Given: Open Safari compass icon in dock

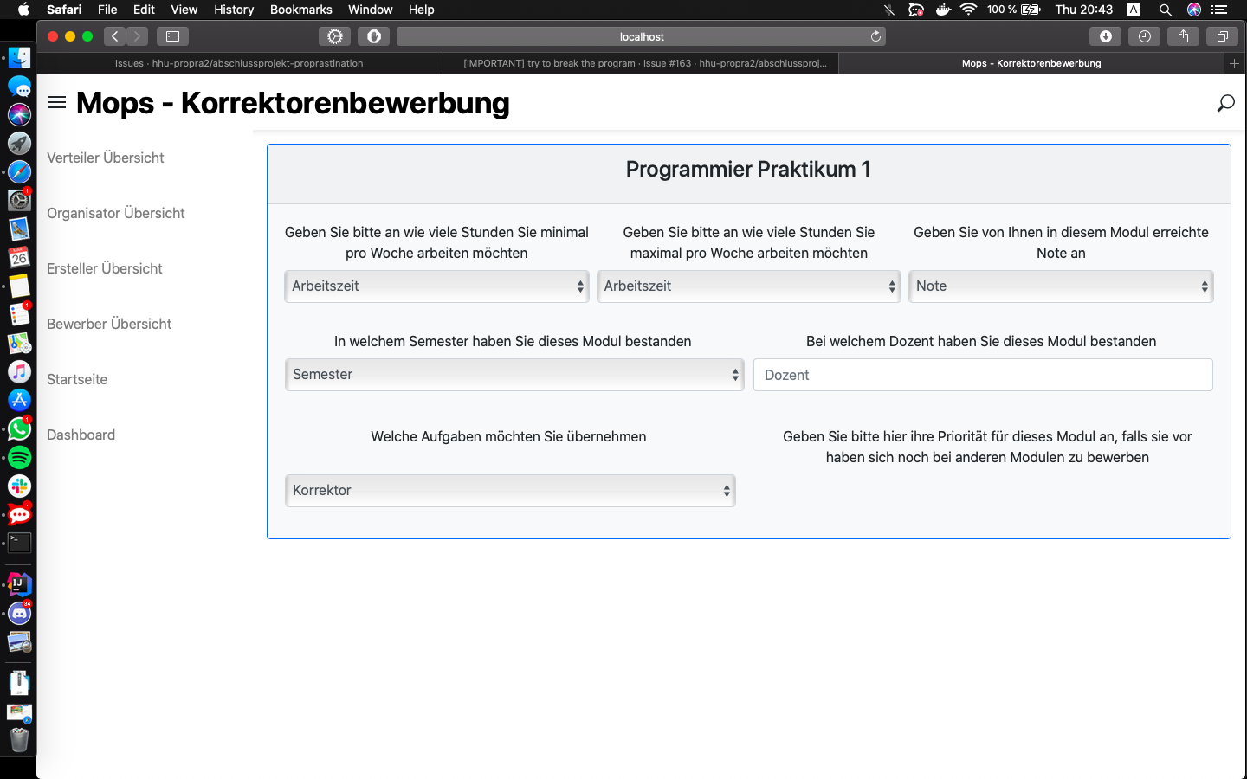Looking at the screenshot, I should click(x=19, y=171).
